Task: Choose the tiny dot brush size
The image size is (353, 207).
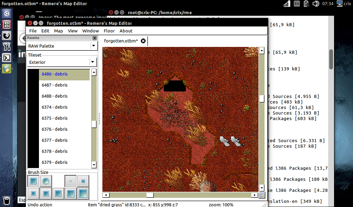Action: 71,181
